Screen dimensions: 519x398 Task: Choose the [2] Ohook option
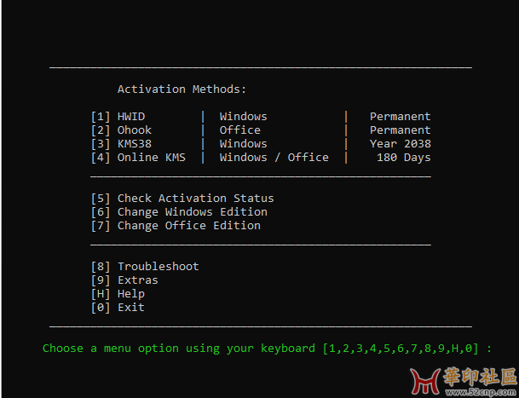[121, 130]
